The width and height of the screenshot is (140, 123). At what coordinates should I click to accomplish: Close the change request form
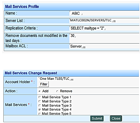(x=116, y=118)
